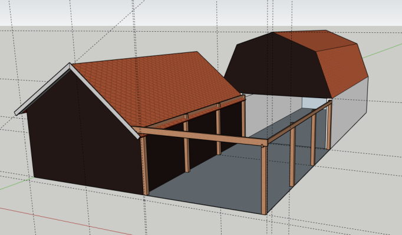This screenshot has height=235, width=402.
Task: Select the long front wooden beam of the pergola
Action: [200, 136]
